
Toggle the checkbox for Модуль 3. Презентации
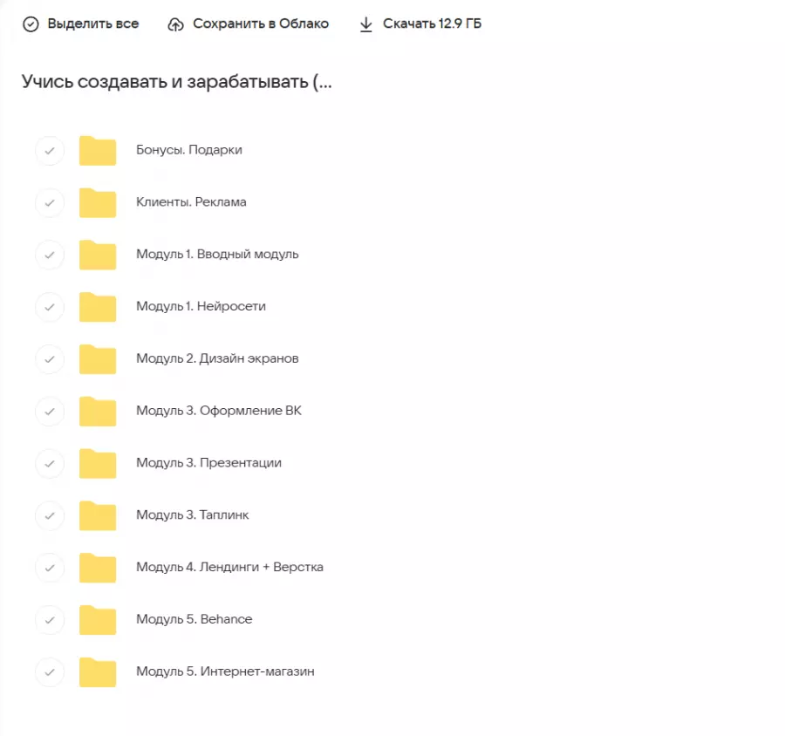50,463
